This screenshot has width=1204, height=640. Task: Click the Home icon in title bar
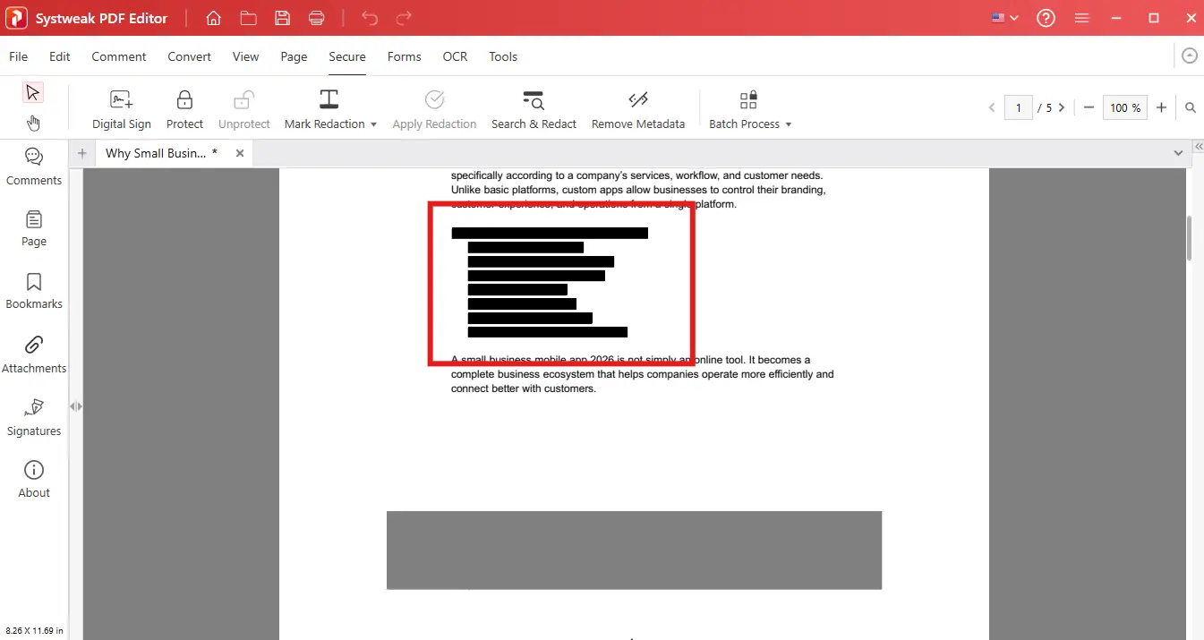click(213, 18)
